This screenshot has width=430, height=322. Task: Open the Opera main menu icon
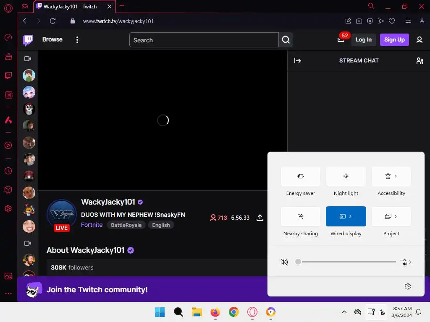coord(8,8)
